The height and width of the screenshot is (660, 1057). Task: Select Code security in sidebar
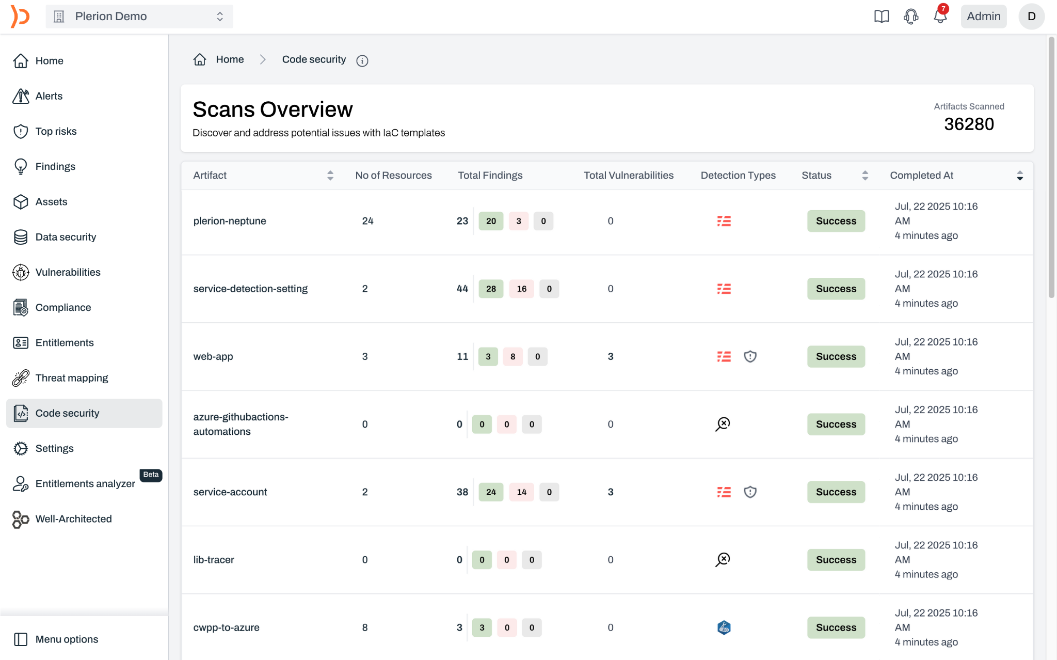click(84, 413)
